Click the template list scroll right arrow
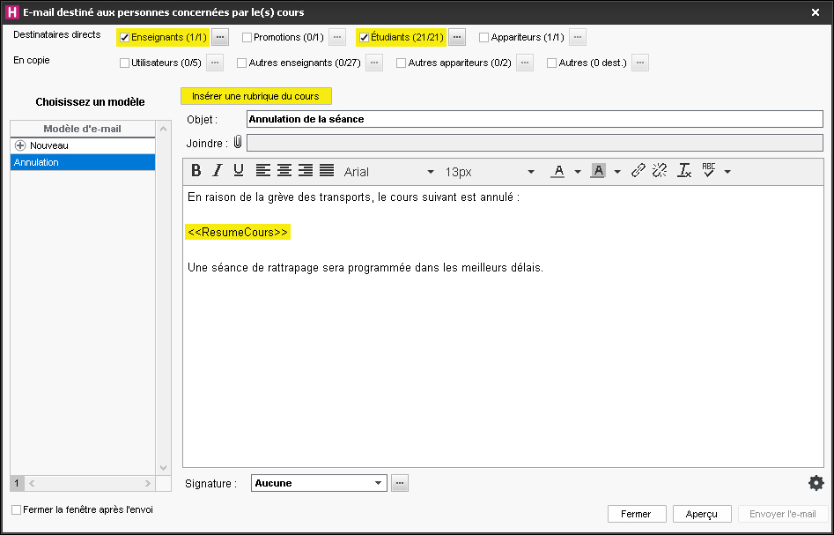The width and height of the screenshot is (834, 535). click(148, 483)
